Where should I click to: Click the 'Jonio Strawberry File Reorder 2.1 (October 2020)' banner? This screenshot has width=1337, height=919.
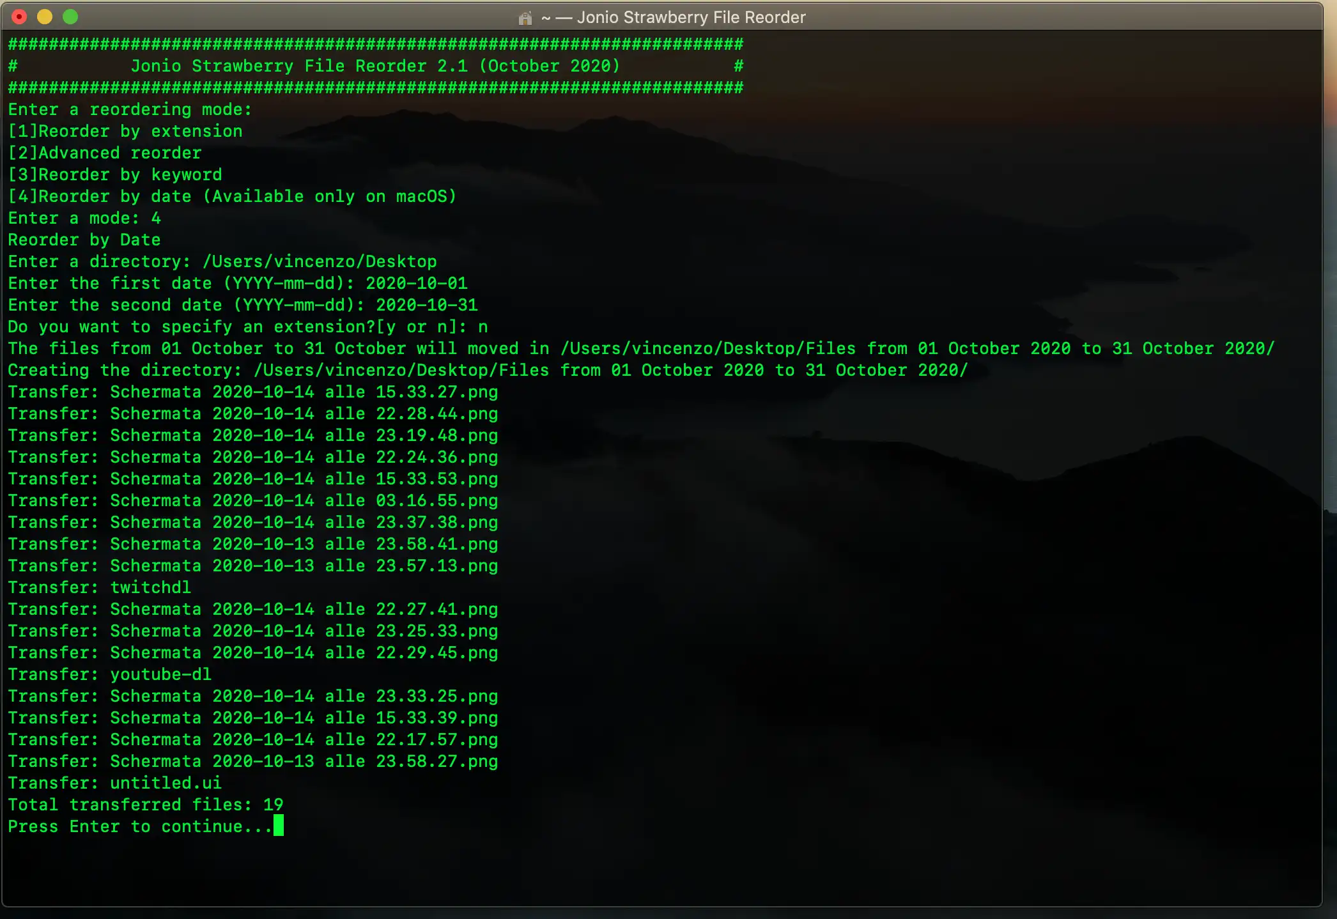[375, 66]
